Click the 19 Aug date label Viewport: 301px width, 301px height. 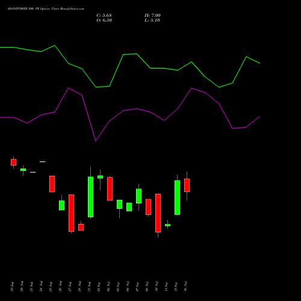point(12,287)
